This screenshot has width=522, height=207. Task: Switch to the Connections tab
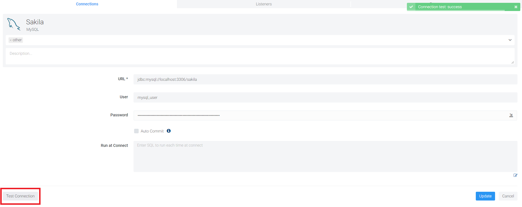click(87, 4)
